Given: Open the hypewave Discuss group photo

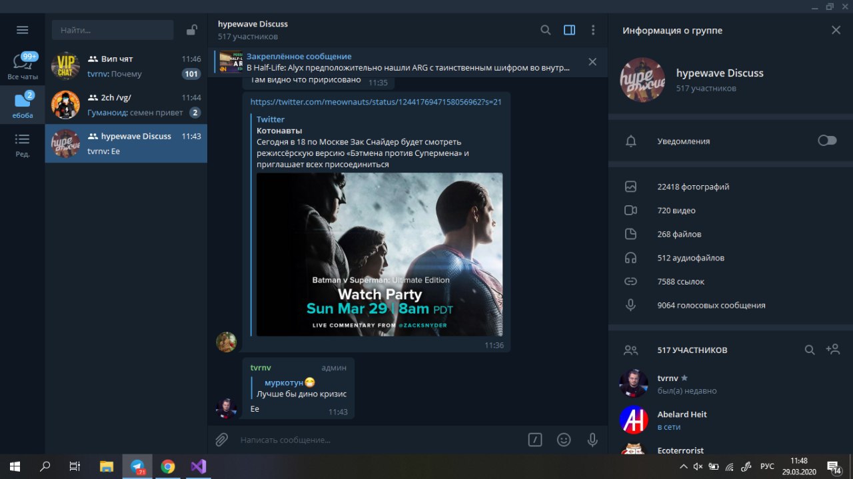Looking at the screenshot, I should pyautogui.click(x=642, y=80).
